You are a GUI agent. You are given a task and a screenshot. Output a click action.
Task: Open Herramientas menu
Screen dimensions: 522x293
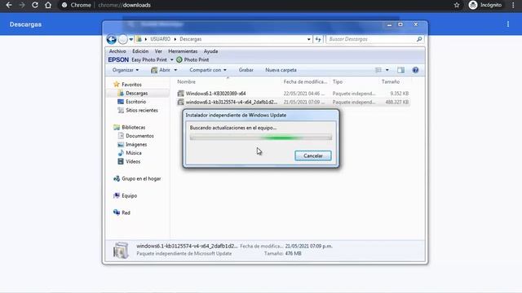point(183,51)
